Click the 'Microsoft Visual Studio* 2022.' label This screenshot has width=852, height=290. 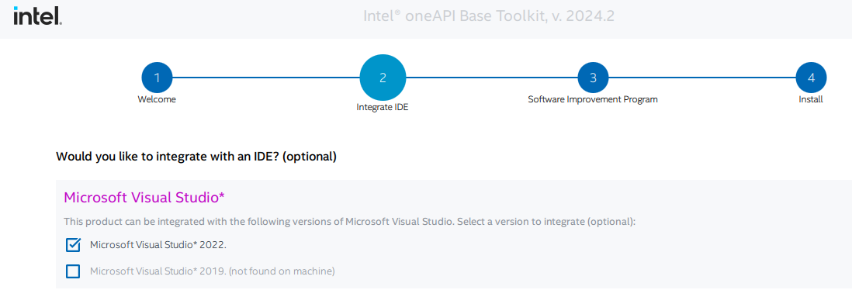158,245
